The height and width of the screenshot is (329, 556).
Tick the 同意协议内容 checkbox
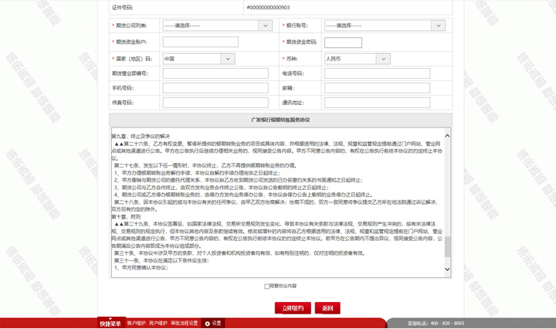tap(267, 287)
